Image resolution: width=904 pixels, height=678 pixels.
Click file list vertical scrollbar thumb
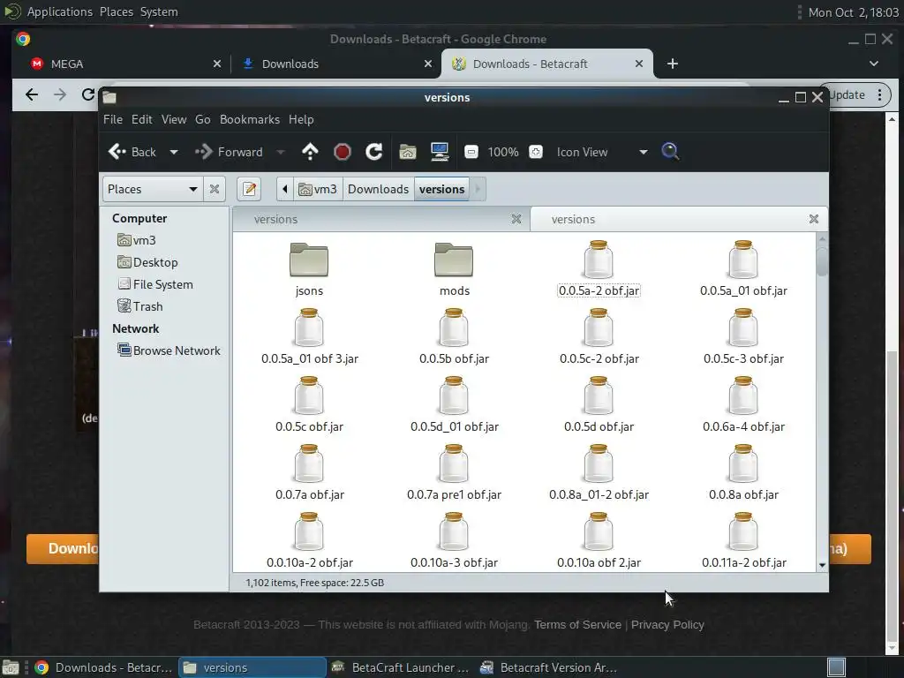(x=822, y=261)
